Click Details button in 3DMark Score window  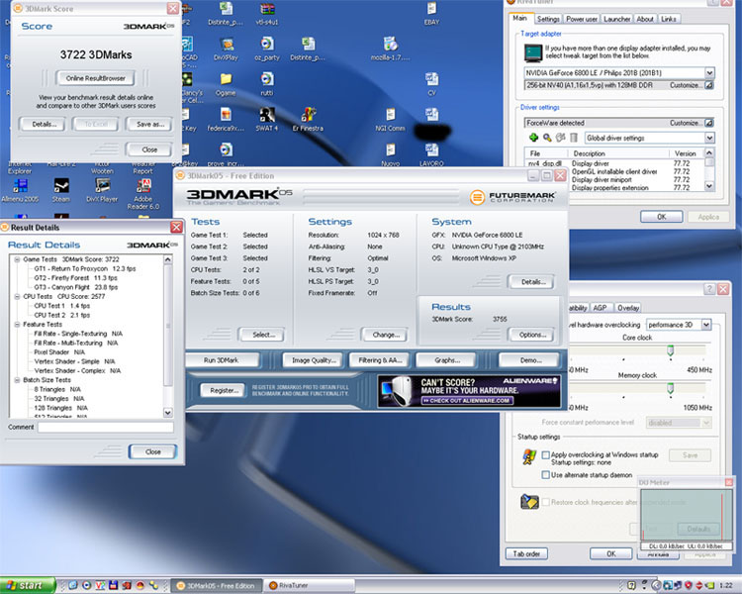(x=44, y=124)
